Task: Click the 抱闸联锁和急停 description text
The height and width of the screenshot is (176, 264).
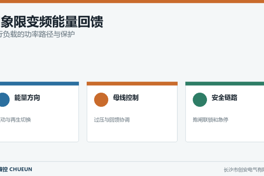Action: point(211,120)
